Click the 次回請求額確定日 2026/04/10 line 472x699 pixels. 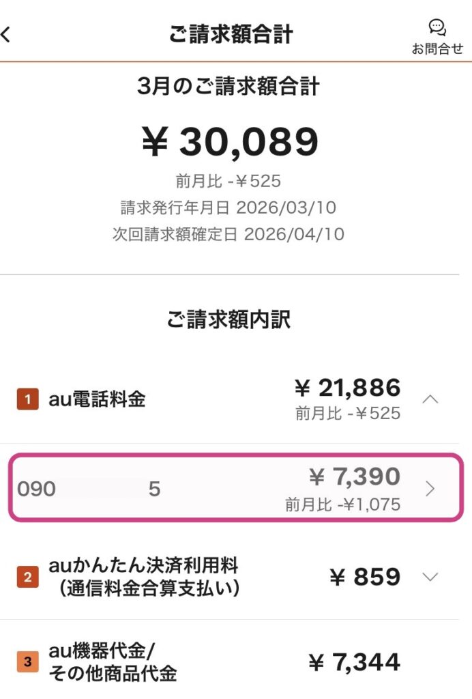pos(228,234)
